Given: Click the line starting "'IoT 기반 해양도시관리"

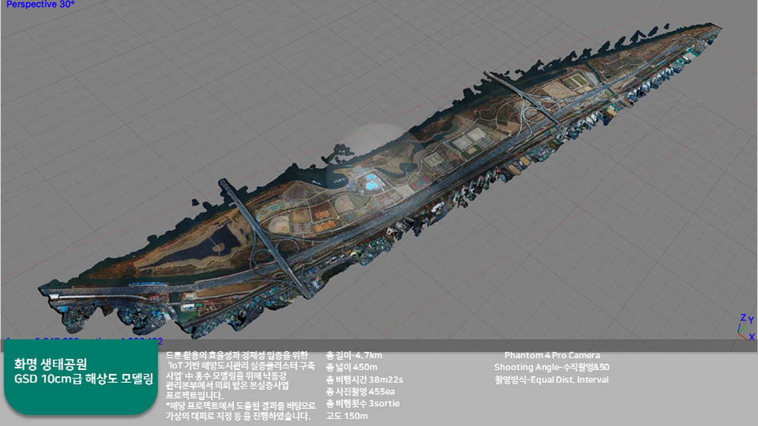Looking at the screenshot, I should (x=241, y=367).
